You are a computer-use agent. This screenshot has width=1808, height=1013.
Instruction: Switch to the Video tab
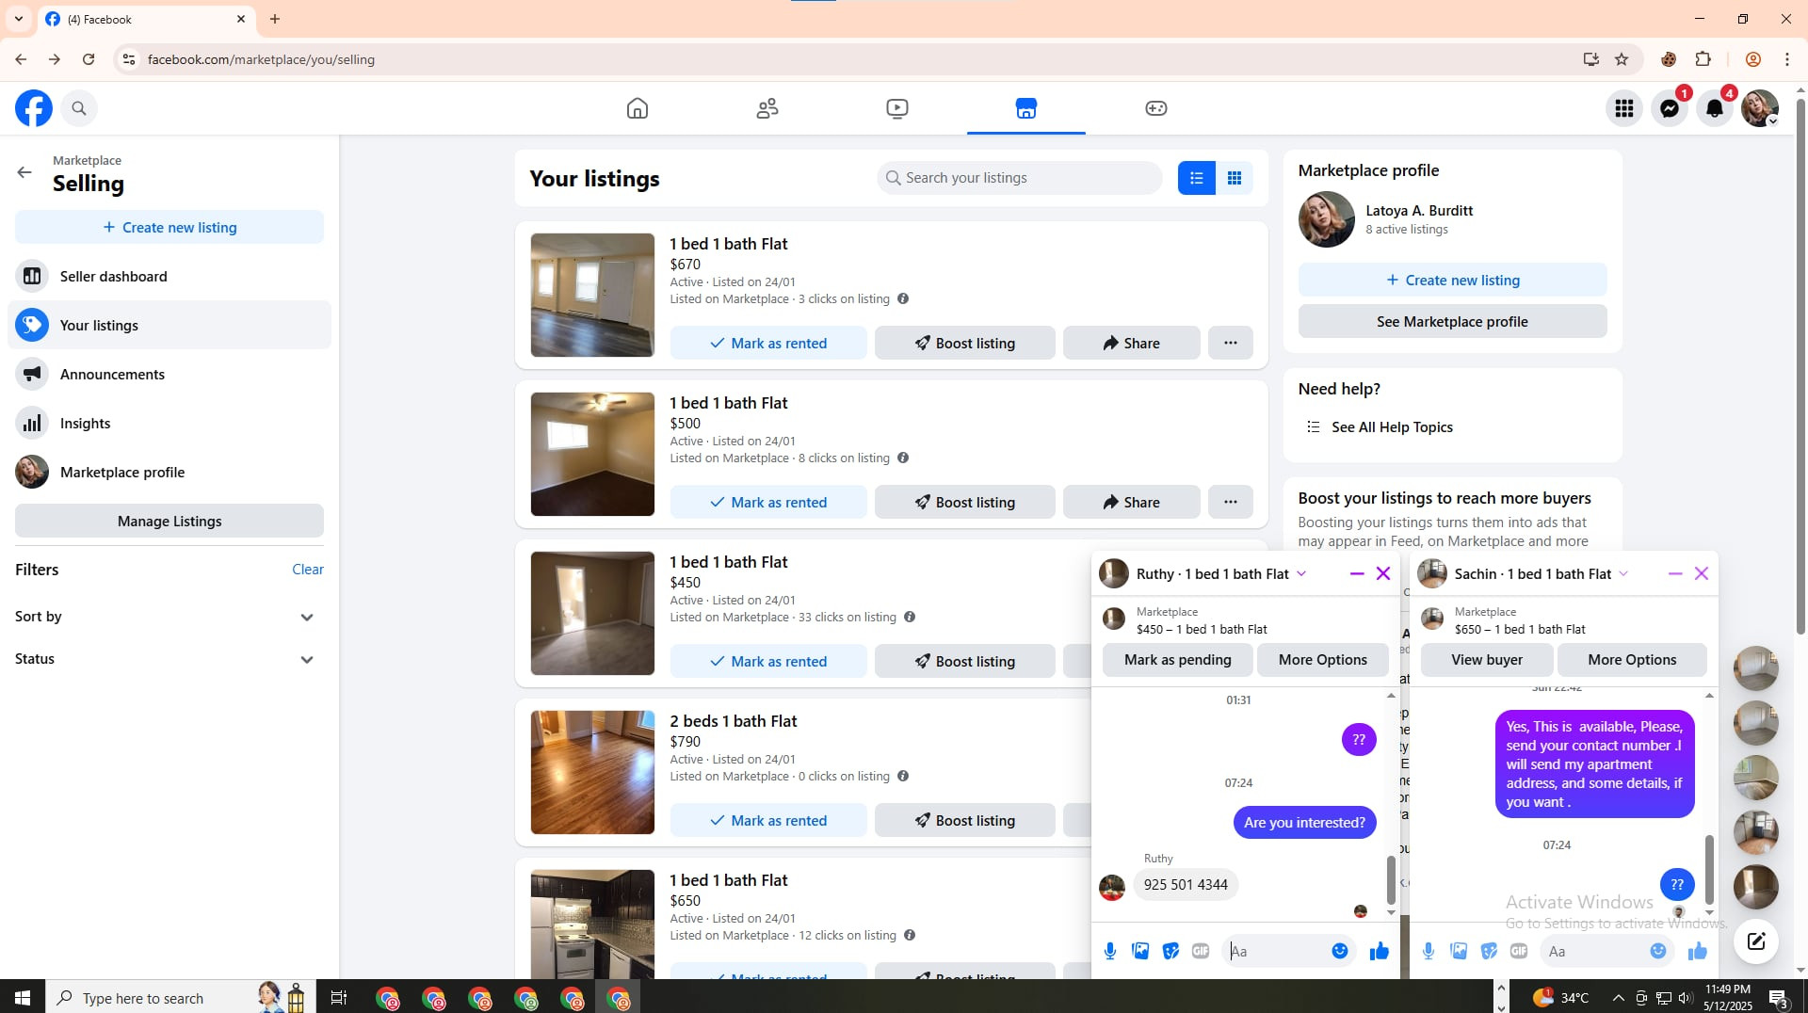[x=897, y=108]
